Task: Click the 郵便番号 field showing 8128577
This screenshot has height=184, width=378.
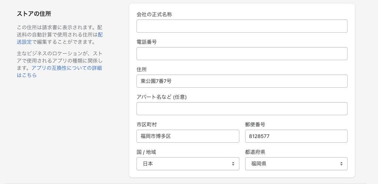Action: [x=296, y=136]
